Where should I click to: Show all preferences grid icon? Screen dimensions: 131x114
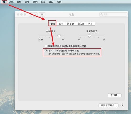(x=42, y=15)
